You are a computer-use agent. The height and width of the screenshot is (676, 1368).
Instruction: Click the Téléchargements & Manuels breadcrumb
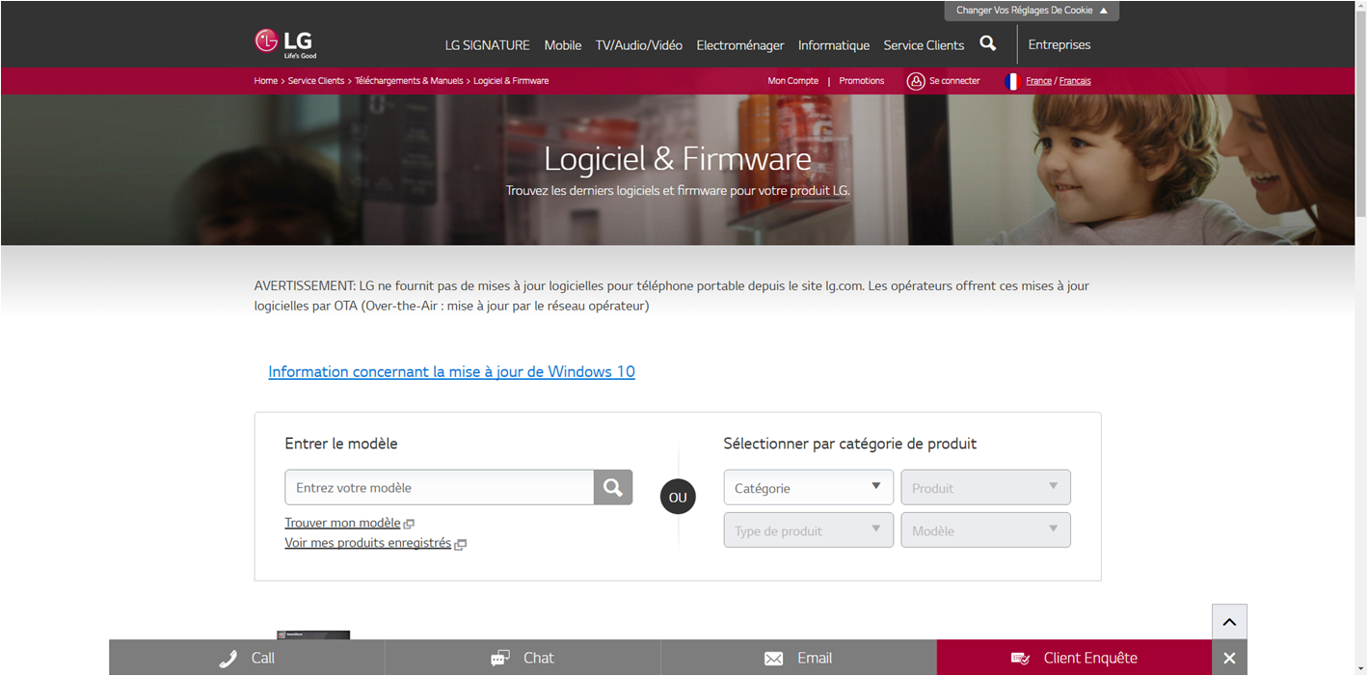tap(409, 81)
